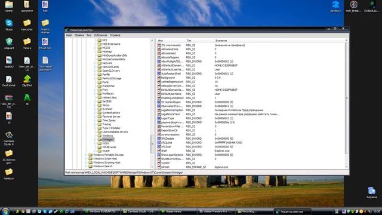The image size is (382, 215).
Task: Expand the Windows Search key
Action: (86, 166)
